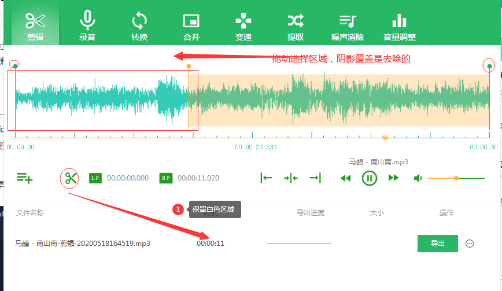Click the 导出进度 column header

[x=311, y=212]
